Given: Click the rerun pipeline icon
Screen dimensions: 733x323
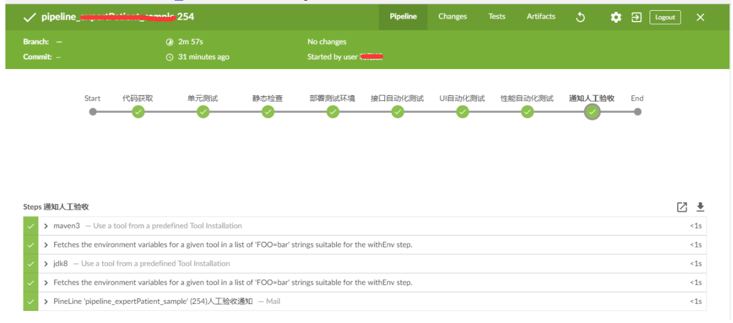Looking at the screenshot, I should pyautogui.click(x=580, y=17).
